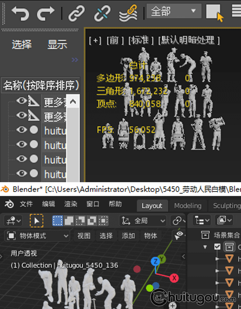
Task: Click the bright green negative Y gizmo circle
Action: pos(149,288)
